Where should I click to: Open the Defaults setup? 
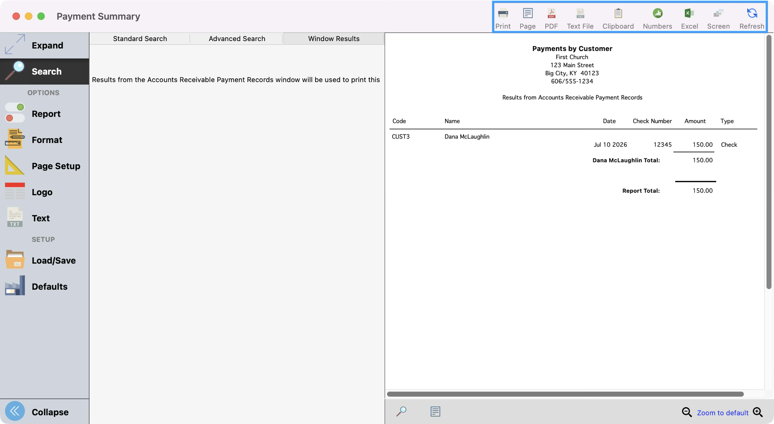(45, 286)
